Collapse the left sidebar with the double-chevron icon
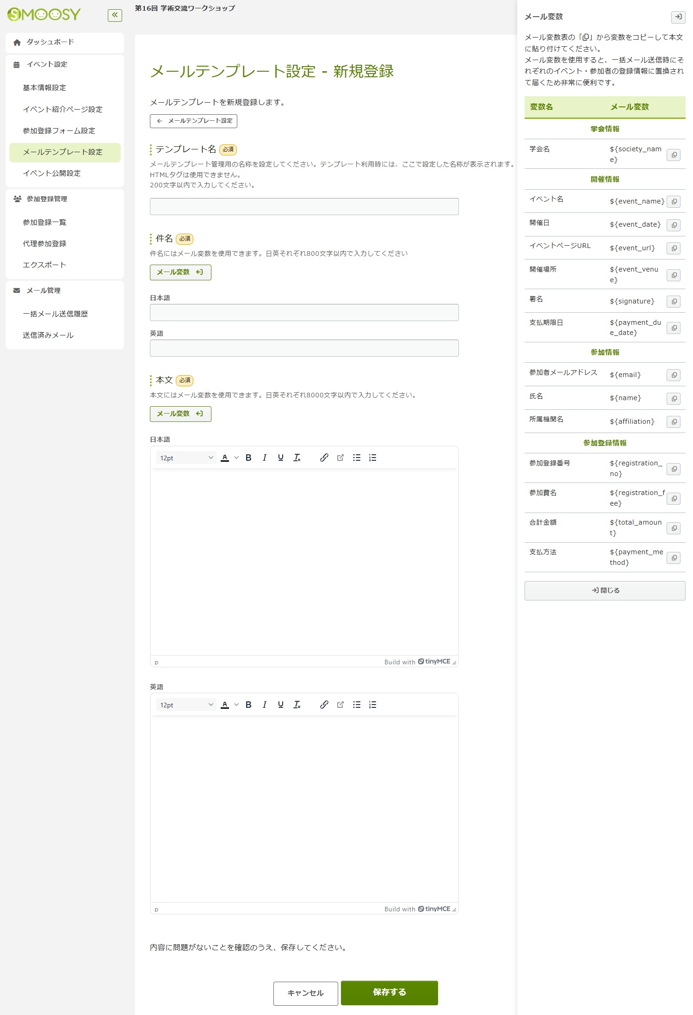Screen dimensions: 693x1015 point(115,15)
